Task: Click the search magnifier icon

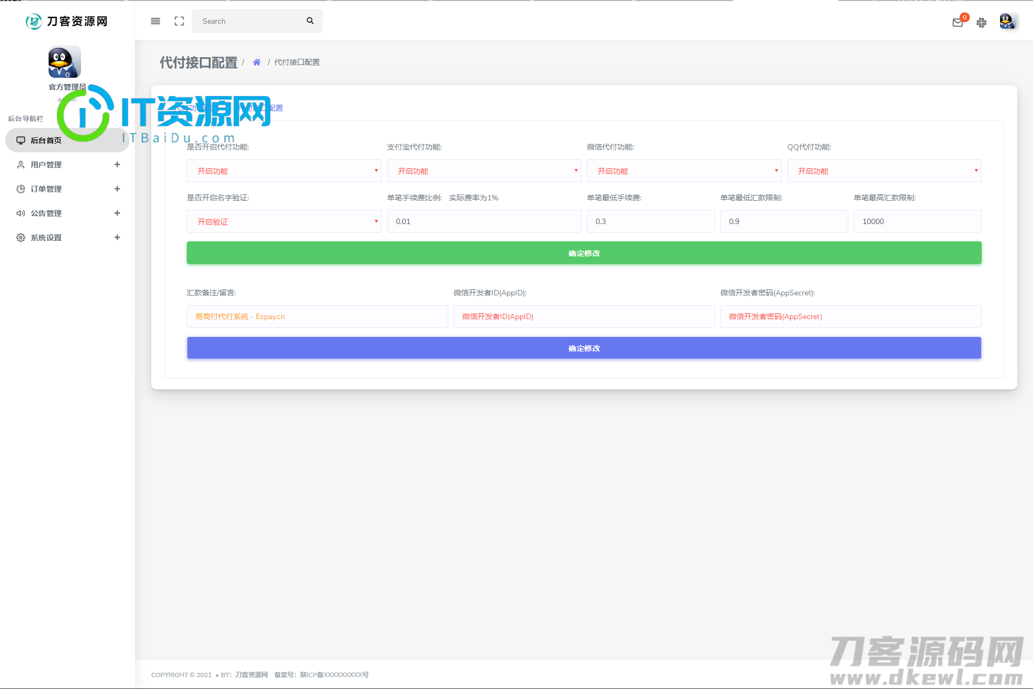Action: [310, 21]
